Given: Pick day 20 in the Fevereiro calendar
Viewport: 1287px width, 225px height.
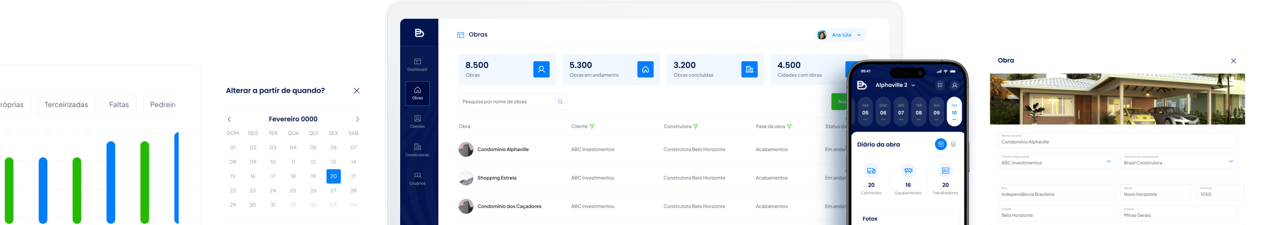Looking at the screenshot, I should (333, 176).
